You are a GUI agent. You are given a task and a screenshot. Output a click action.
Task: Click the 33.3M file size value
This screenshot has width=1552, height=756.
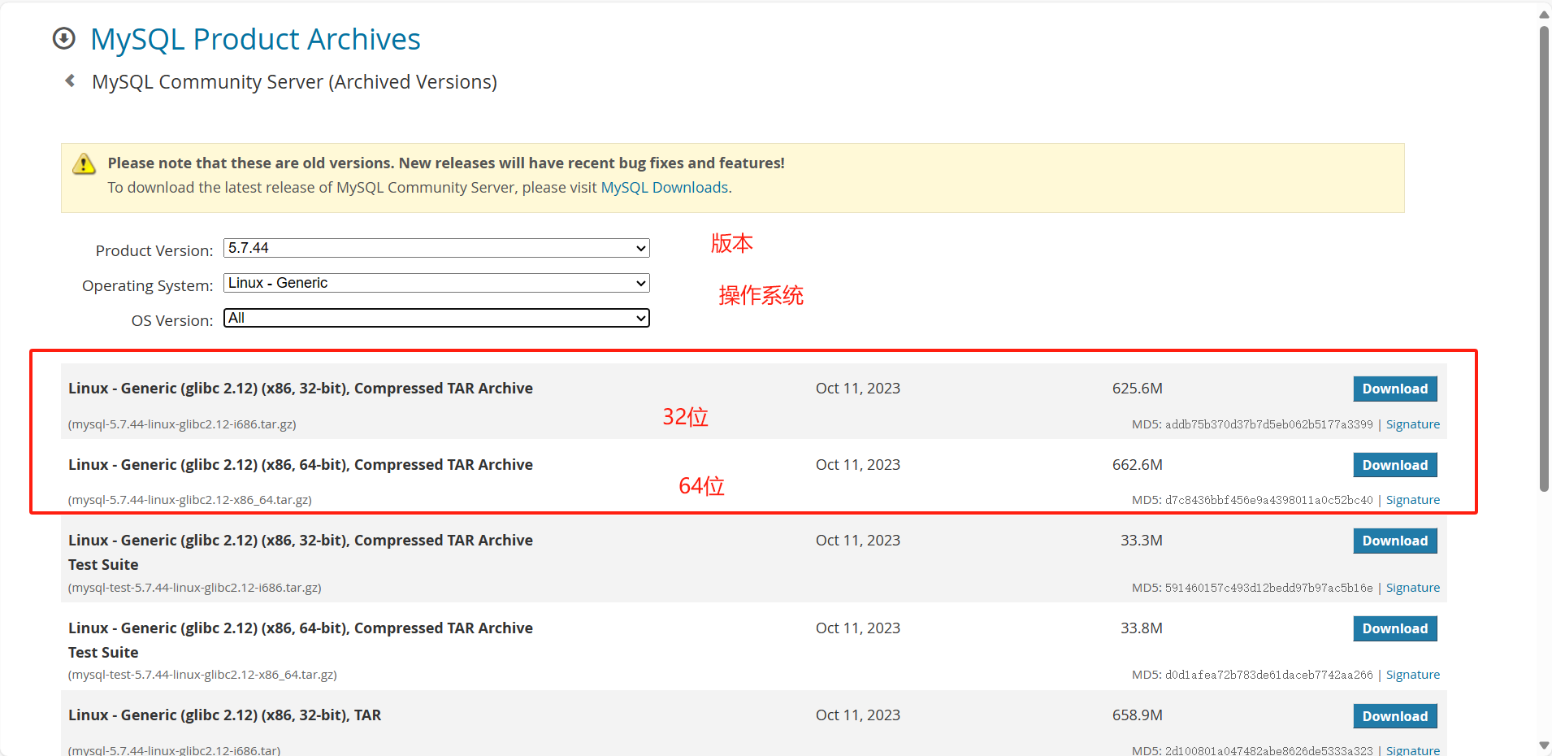1141,541
